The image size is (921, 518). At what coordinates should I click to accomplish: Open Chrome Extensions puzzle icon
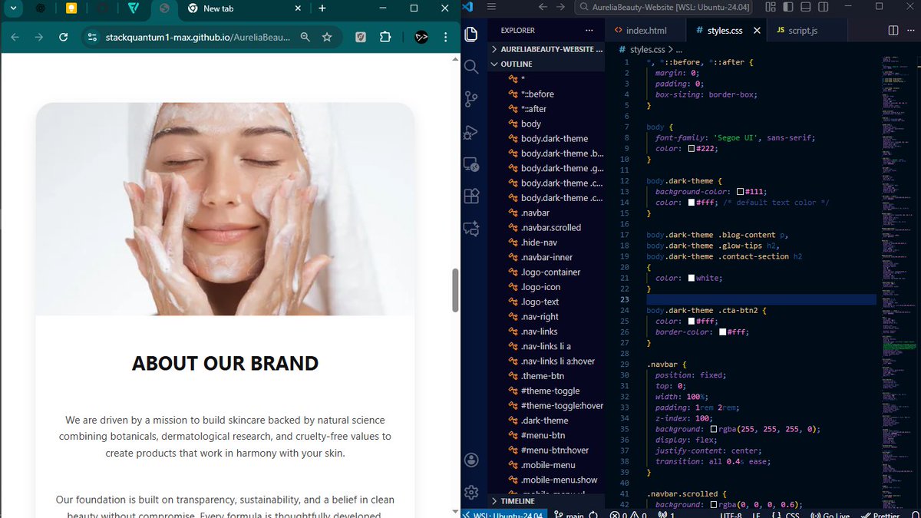386,37
